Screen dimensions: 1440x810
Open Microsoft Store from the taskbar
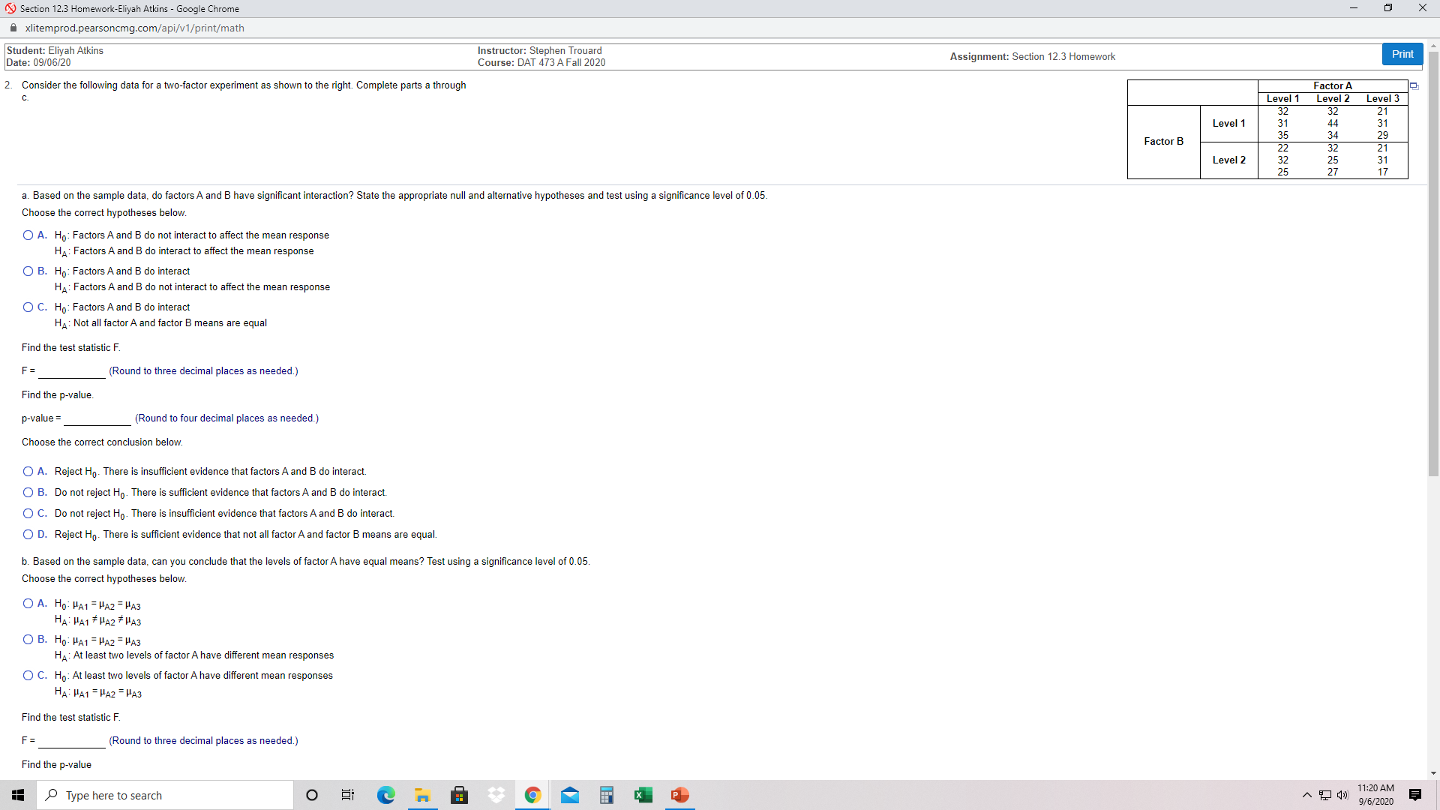pyautogui.click(x=459, y=795)
